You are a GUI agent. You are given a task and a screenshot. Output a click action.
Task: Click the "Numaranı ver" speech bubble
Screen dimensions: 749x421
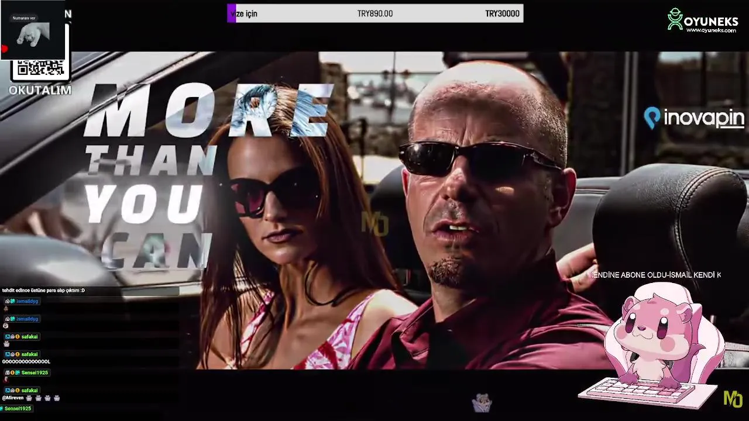24,18
